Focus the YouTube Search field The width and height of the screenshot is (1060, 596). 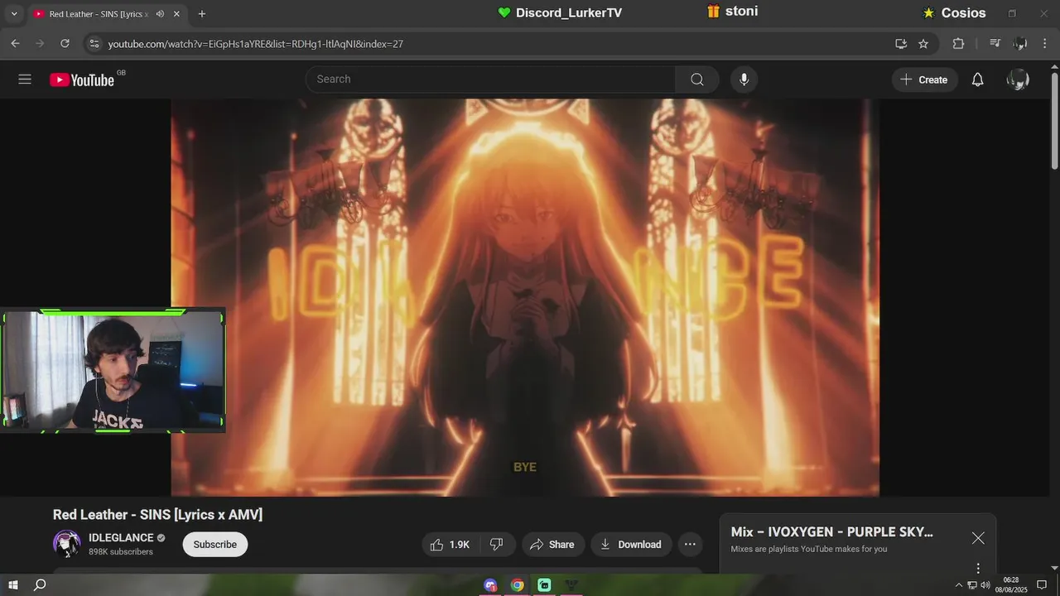tap(490, 79)
